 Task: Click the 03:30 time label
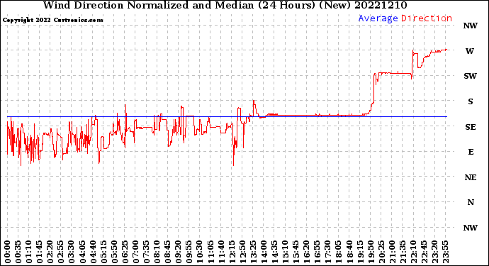click(72, 253)
